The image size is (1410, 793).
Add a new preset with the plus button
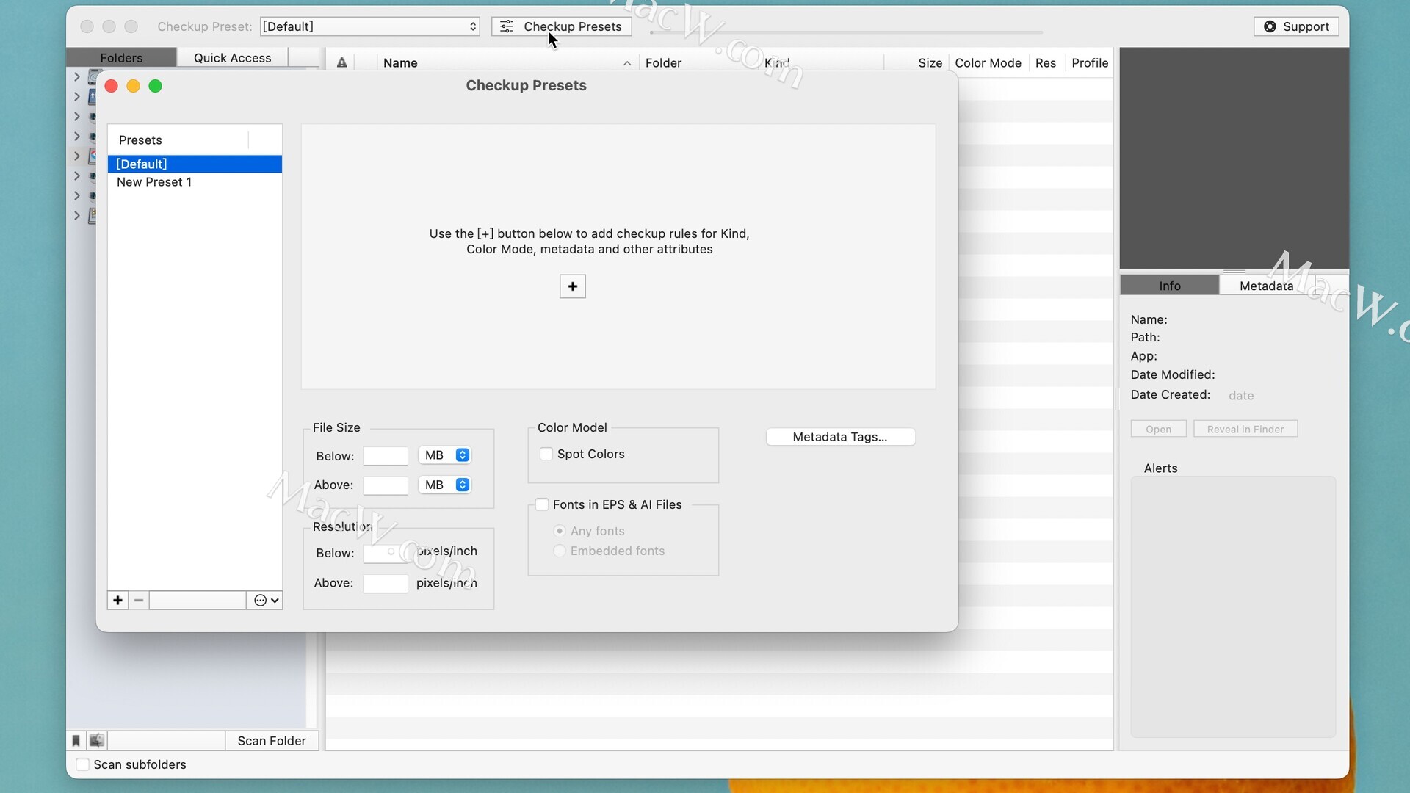pyautogui.click(x=117, y=601)
